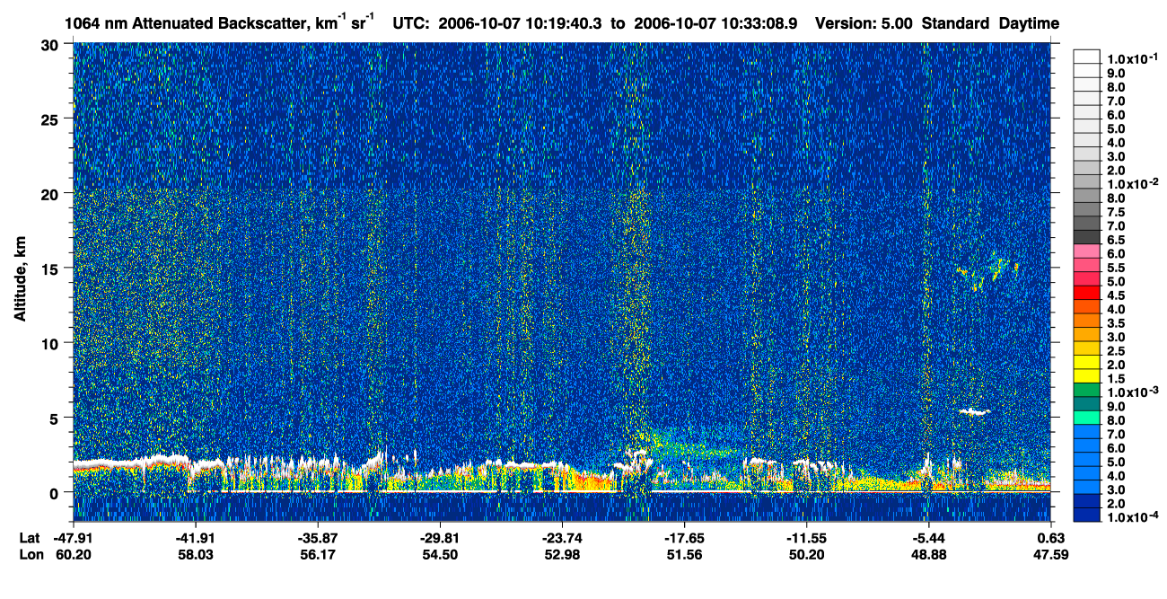Click the start time '2006-10-07 10:19:40.3'
Screen dimensions: 1167x599
pos(521,23)
